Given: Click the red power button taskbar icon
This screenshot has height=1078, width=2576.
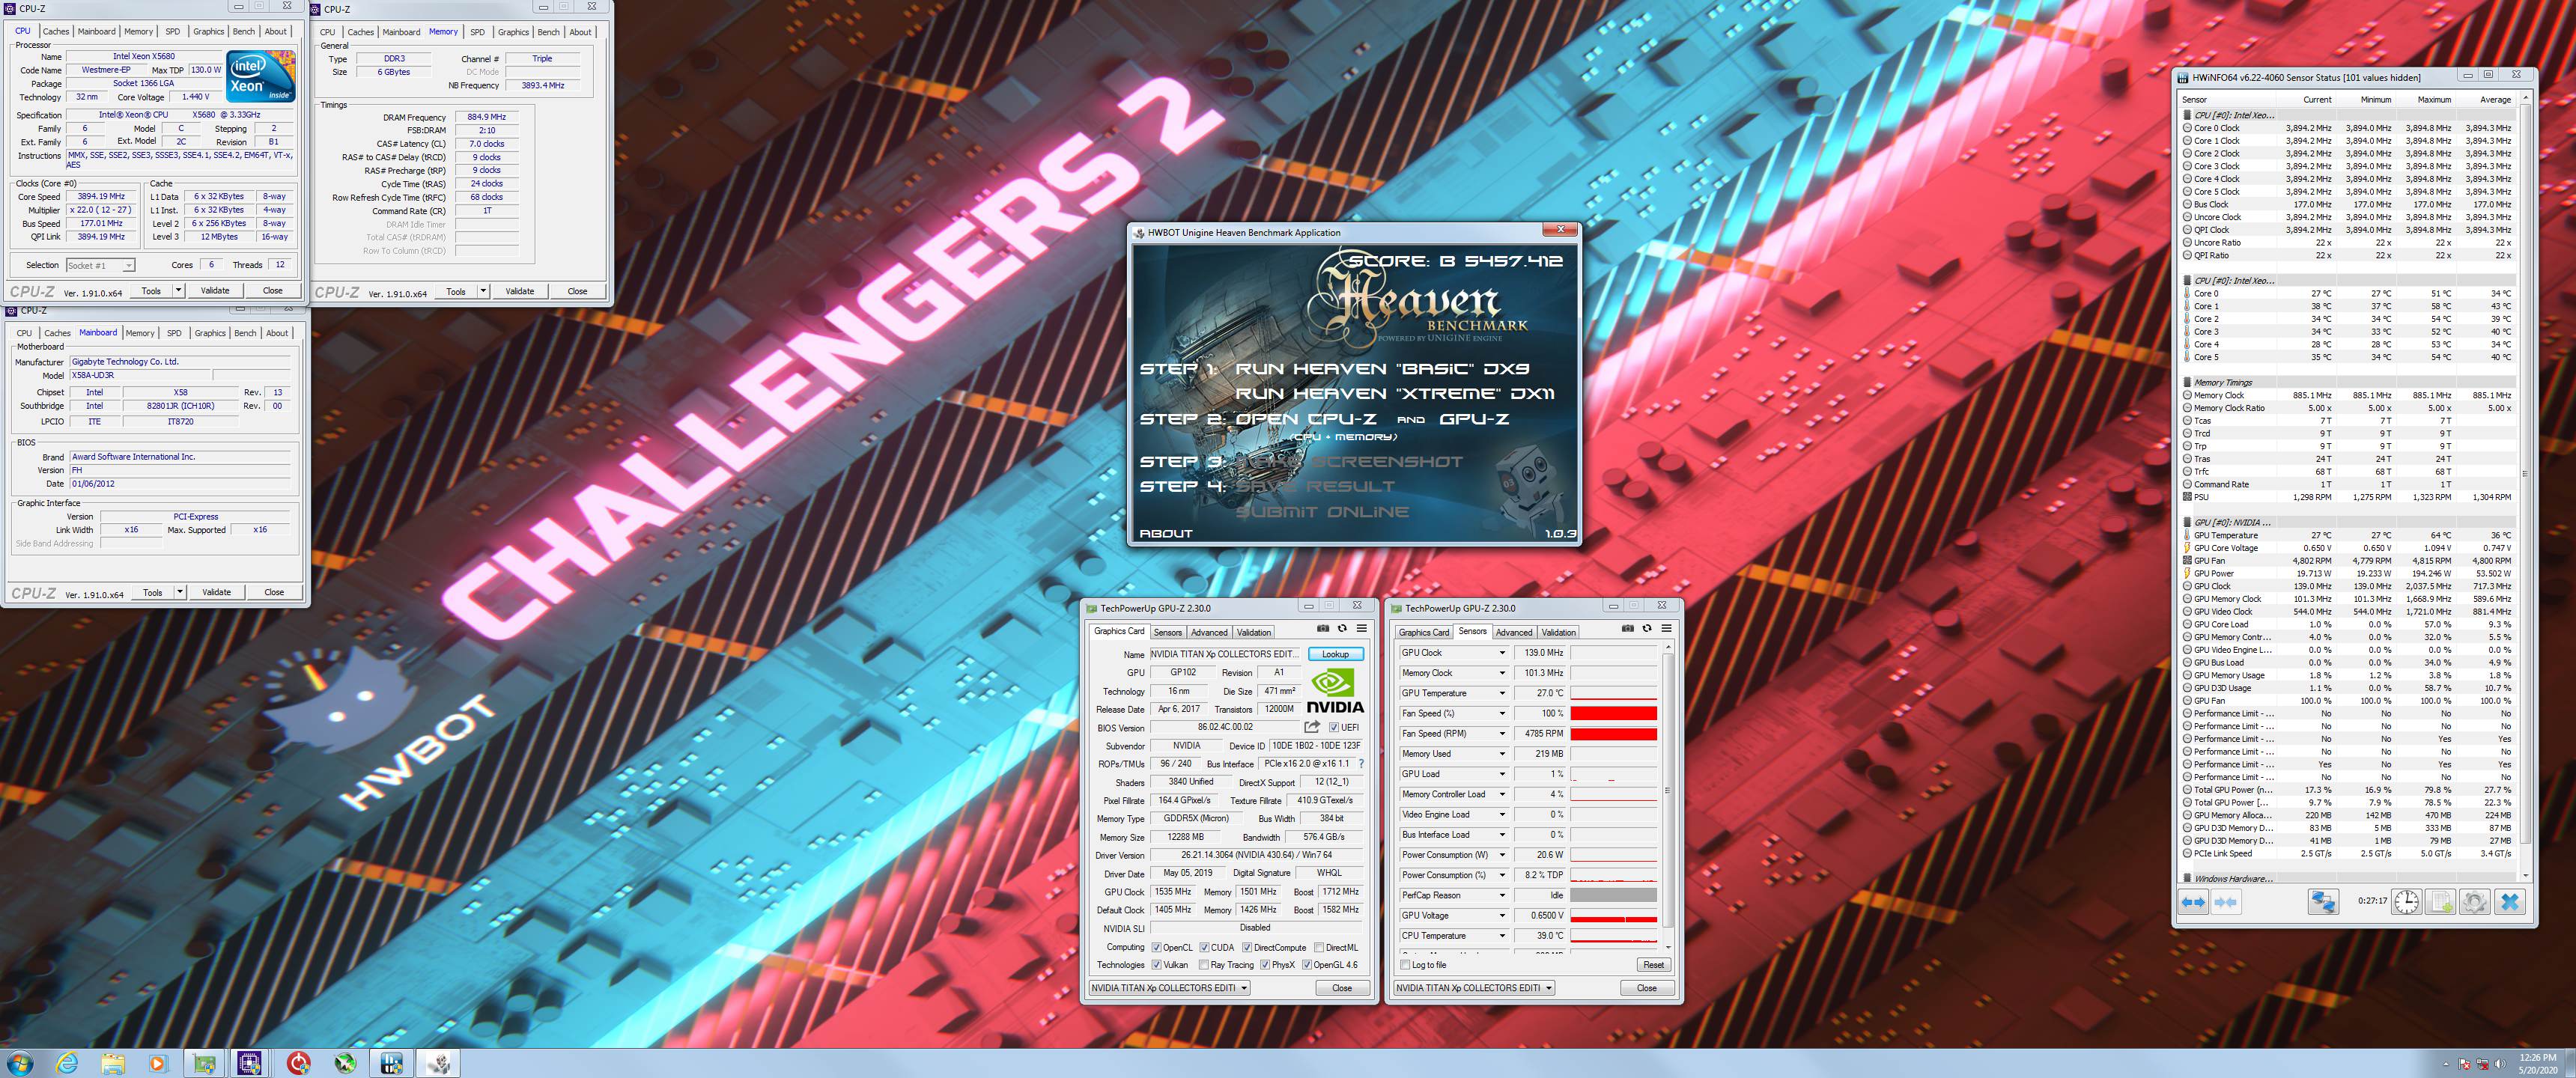Looking at the screenshot, I should [x=298, y=1062].
